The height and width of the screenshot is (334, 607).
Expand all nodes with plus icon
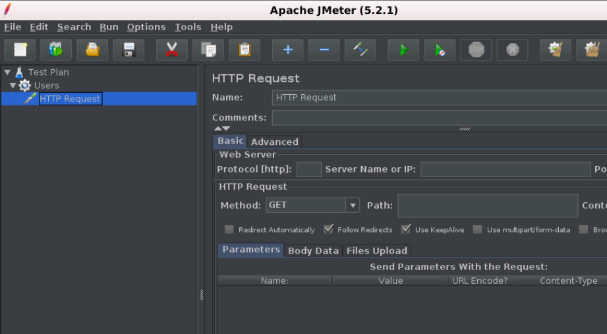coord(287,49)
